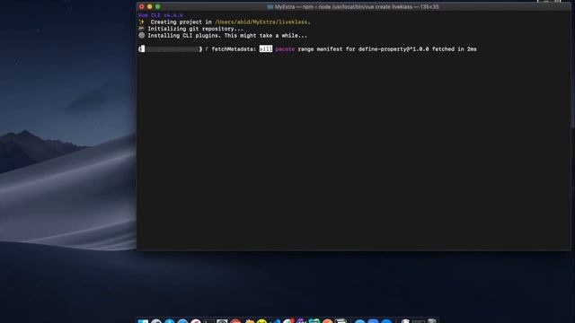Click the highlighted 'sill' log level
Screen dimensions: 575x323
266,49
